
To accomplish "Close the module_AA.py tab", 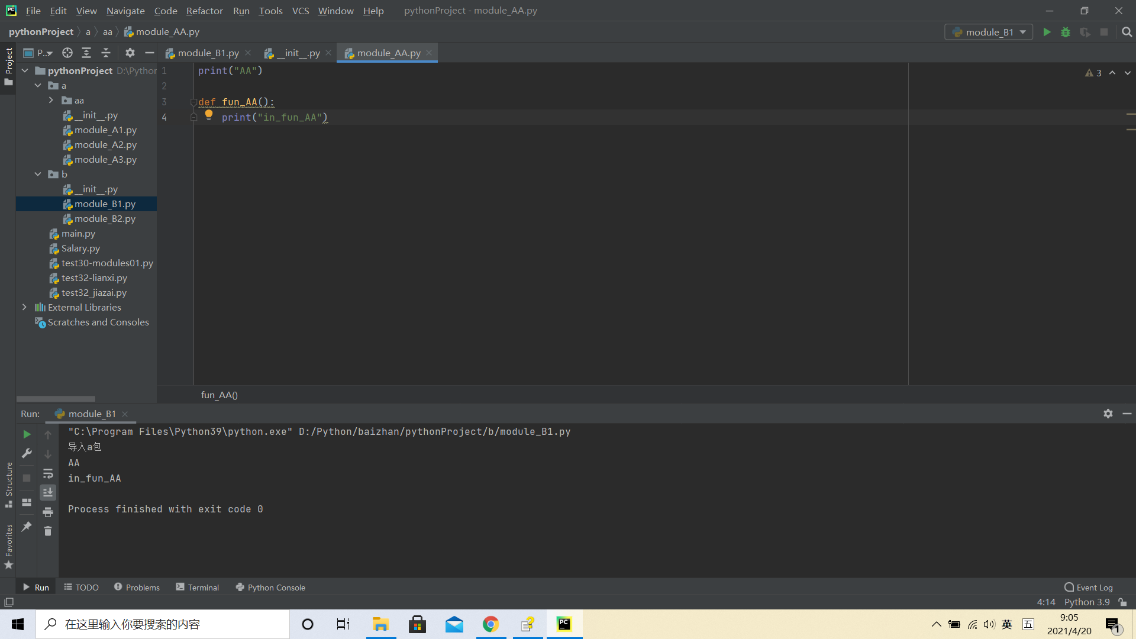I will pyautogui.click(x=429, y=53).
